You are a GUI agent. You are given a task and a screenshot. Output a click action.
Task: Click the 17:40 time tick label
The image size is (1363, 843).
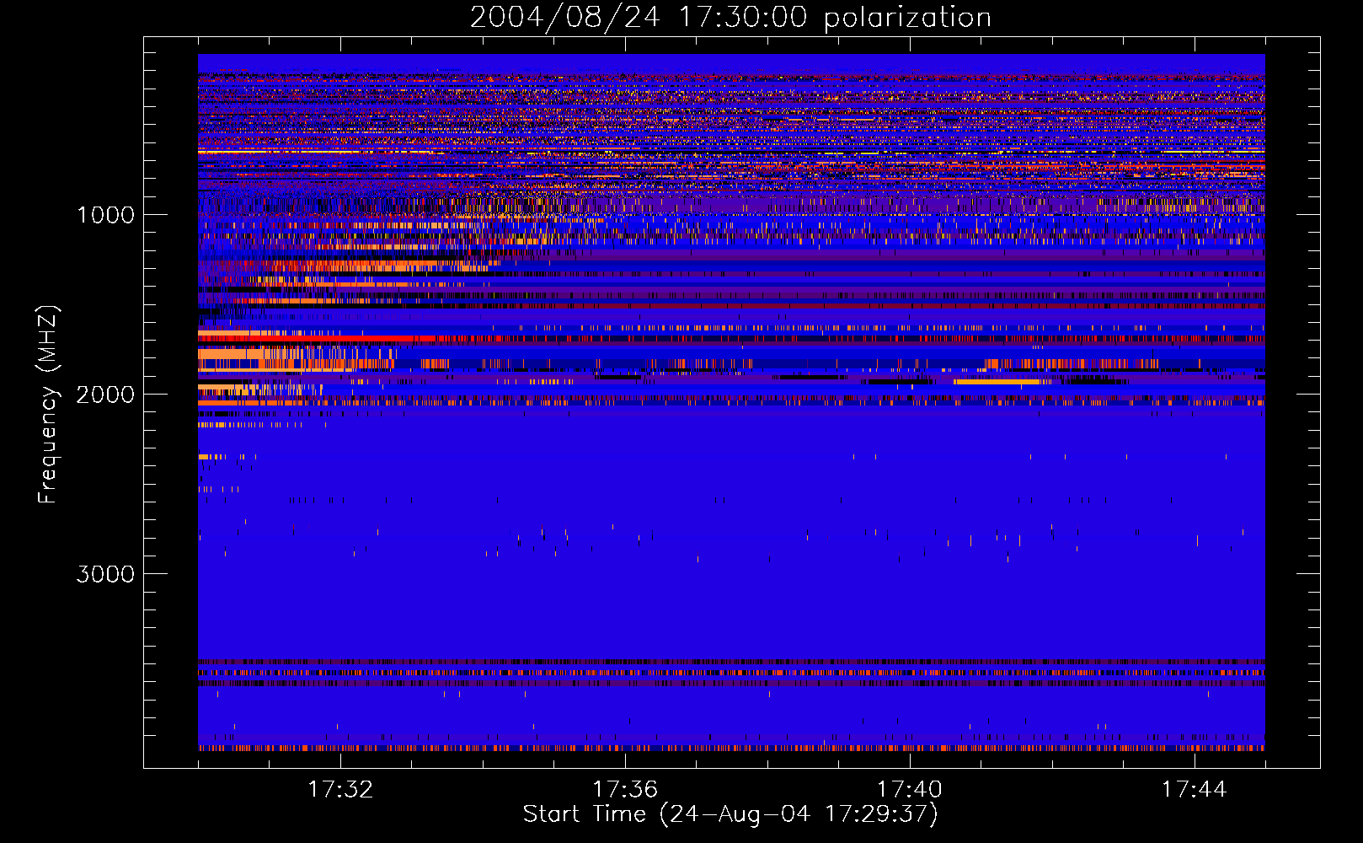click(x=910, y=789)
